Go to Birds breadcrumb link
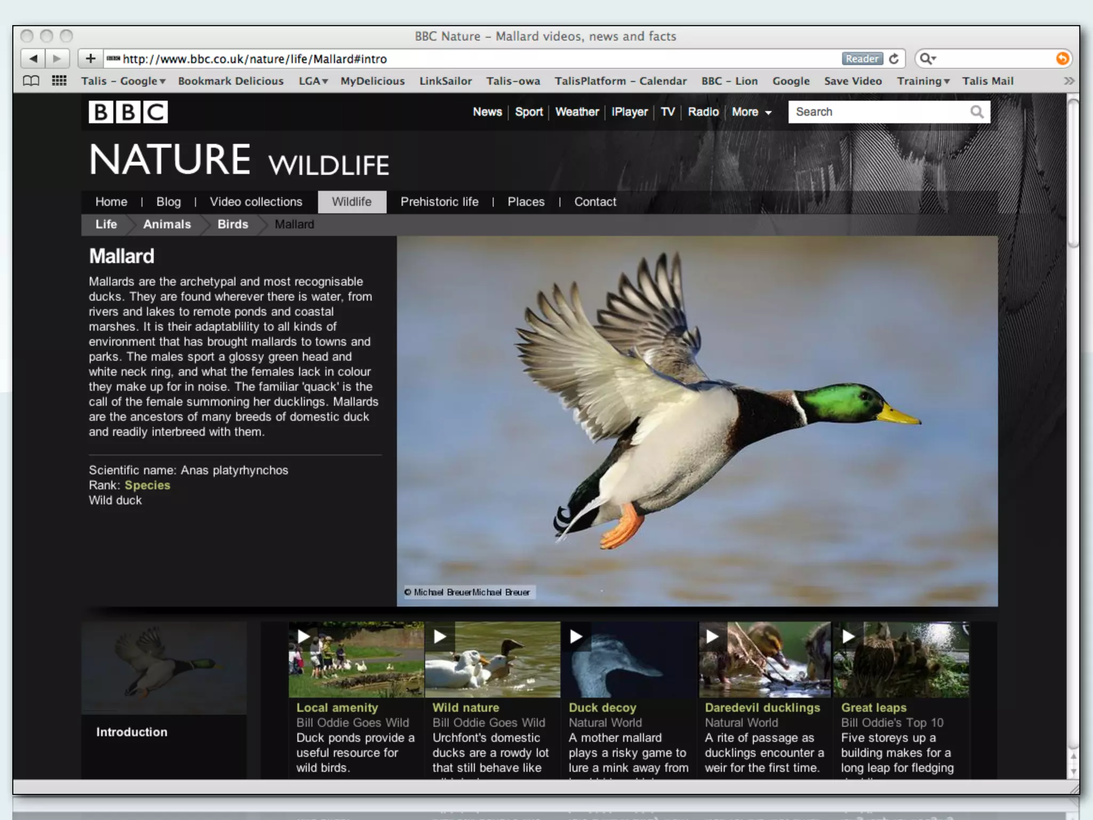This screenshot has height=820, width=1093. click(x=233, y=224)
